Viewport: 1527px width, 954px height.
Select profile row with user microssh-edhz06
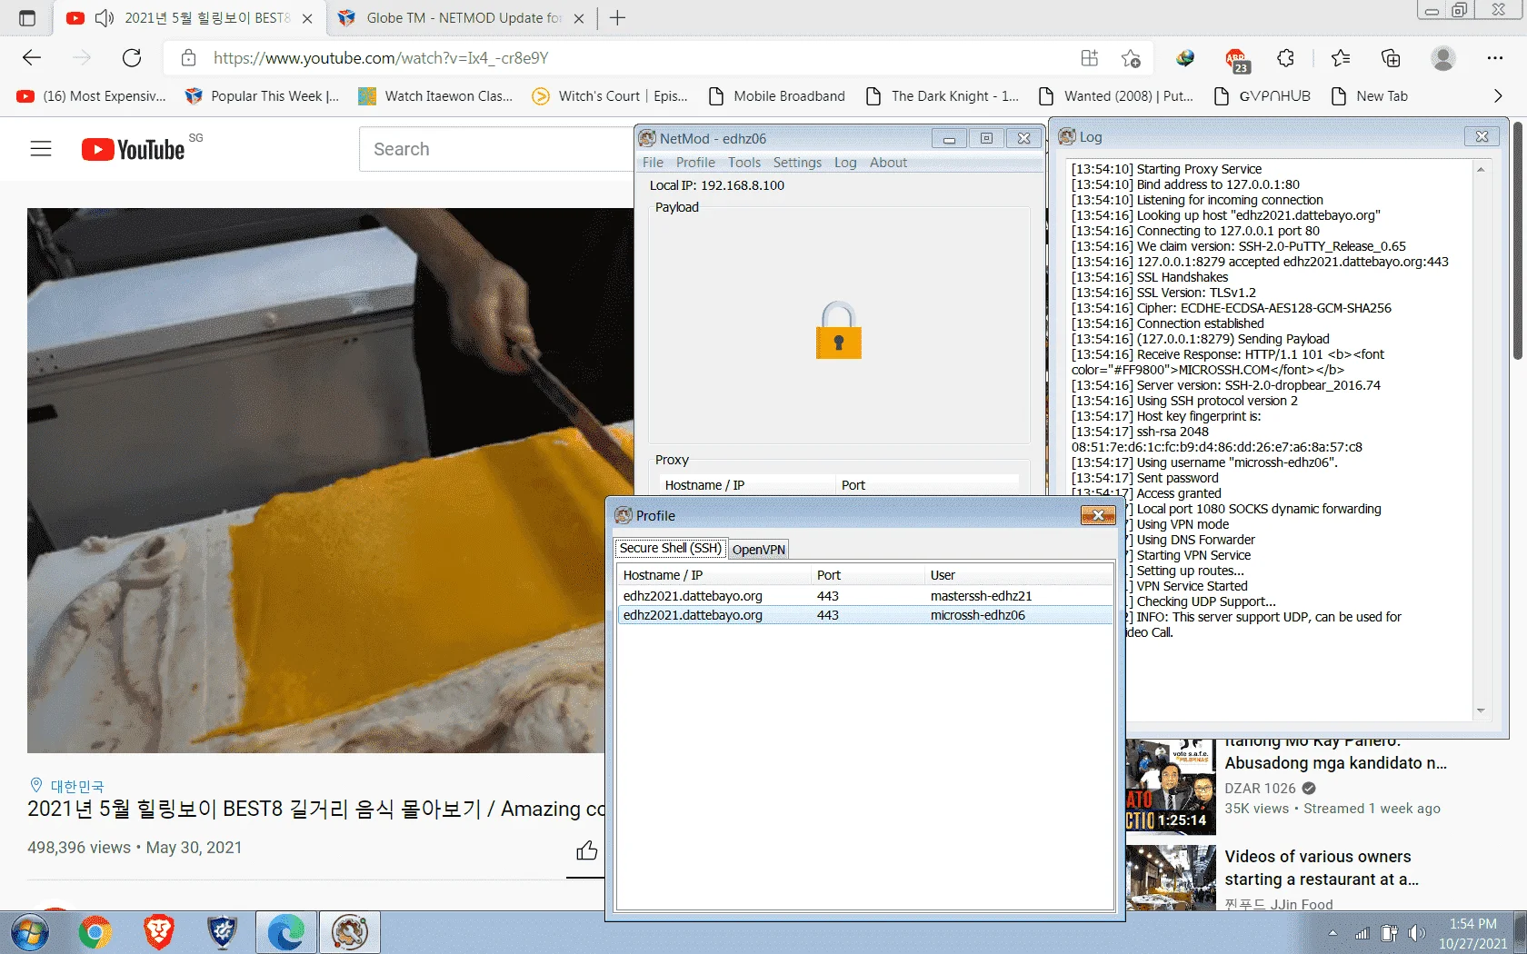point(864,615)
